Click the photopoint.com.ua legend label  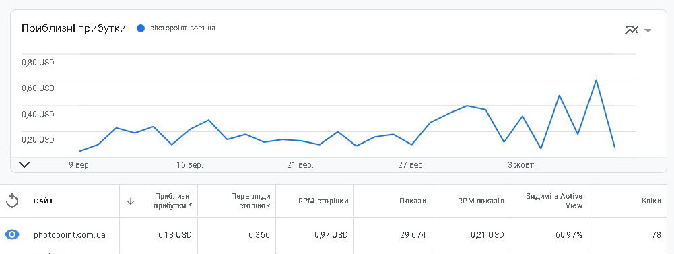coord(182,28)
